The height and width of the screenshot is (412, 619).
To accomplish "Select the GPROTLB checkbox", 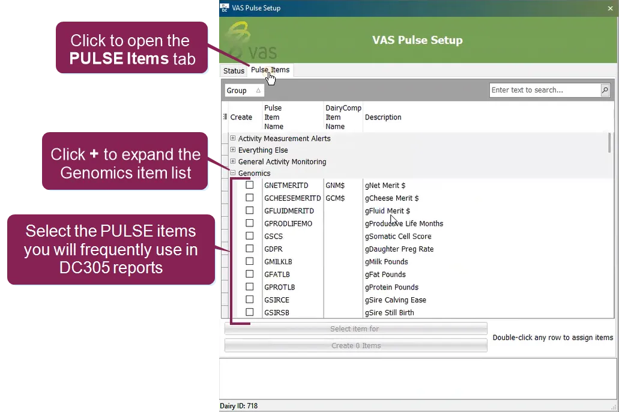I will 250,287.
